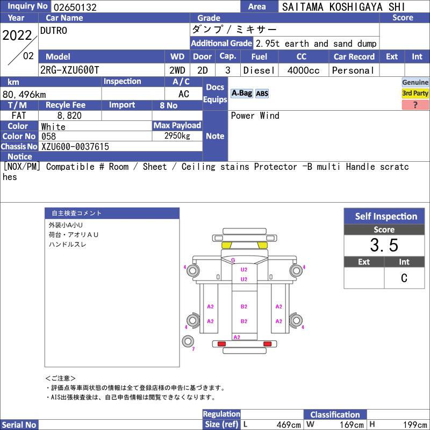
Task: Click the area SAITAMA KOSHIGAYA SHI
Action: tap(343, 7)
